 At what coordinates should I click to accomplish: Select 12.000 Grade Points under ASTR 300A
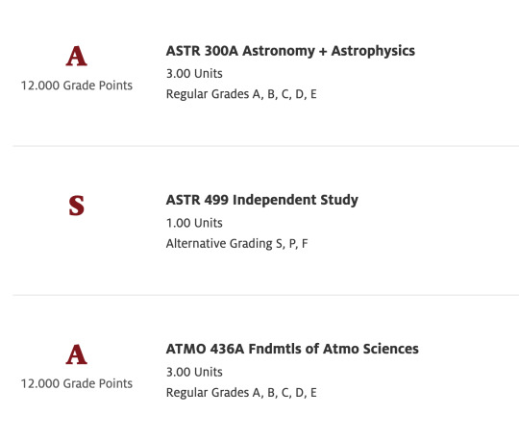pyautogui.click(x=77, y=85)
